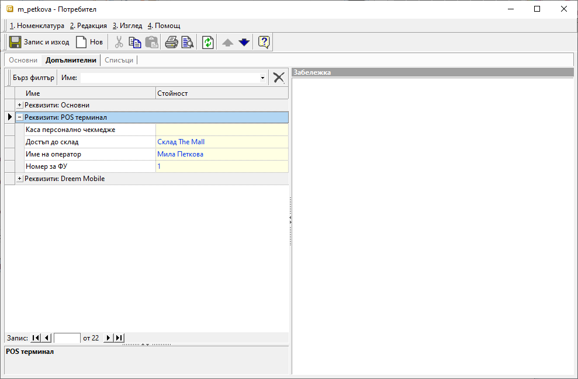This screenshot has height=379, width=578.
Task: Expand 'Реквизити: Dreem Mobile' group
Action: tap(19, 179)
